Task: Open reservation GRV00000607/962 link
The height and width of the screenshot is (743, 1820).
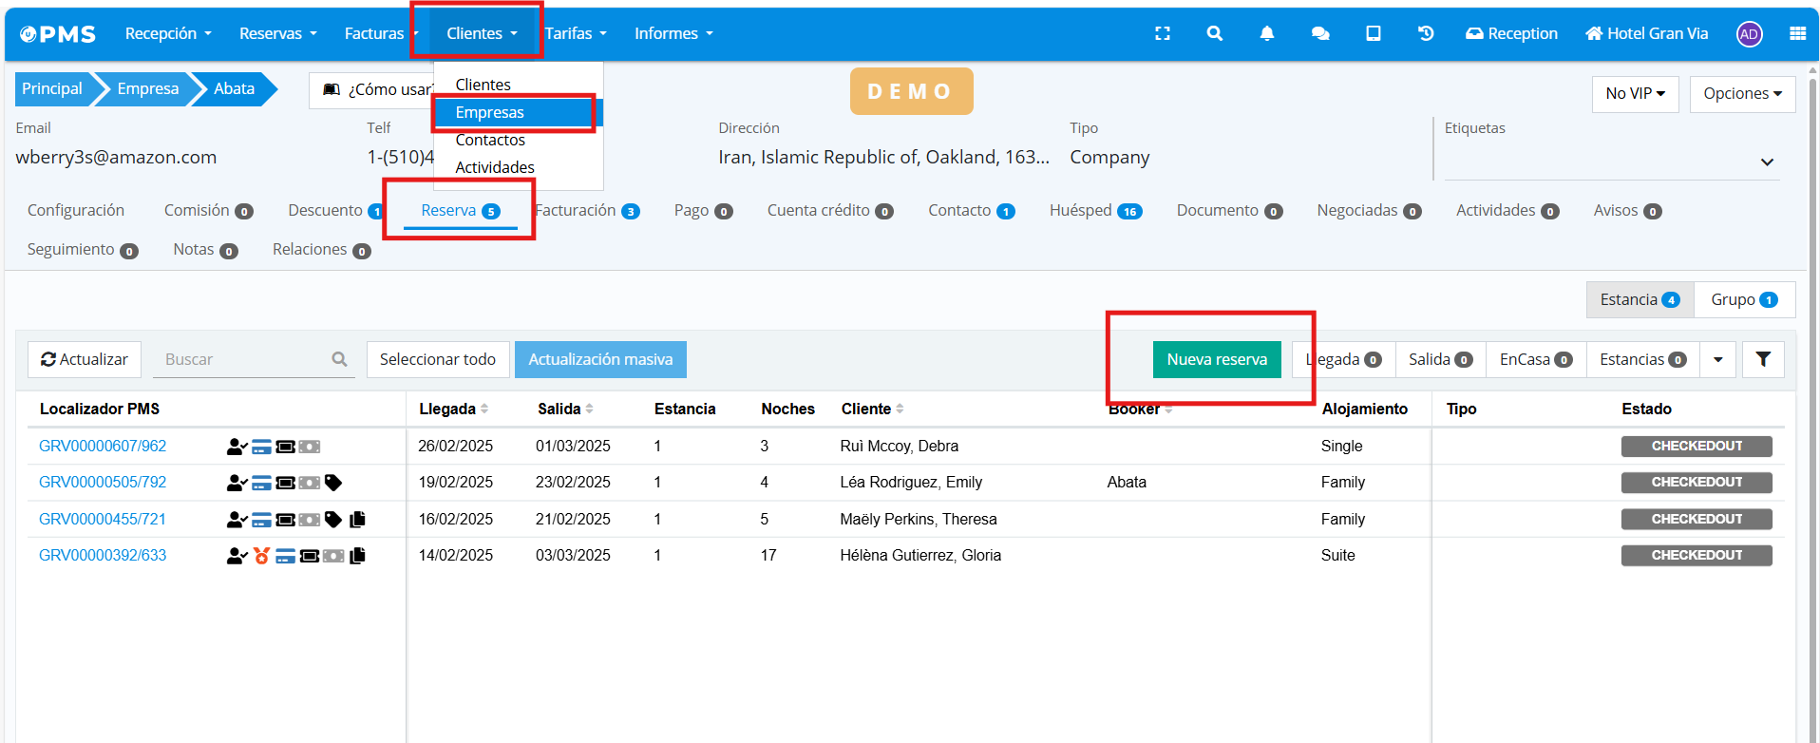Action: tap(103, 446)
